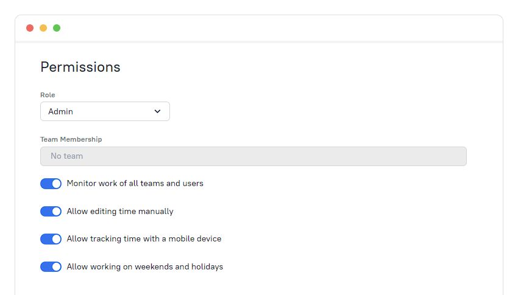
Task: Expand the Role dropdown chevron arrow
Action: pos(157,111)
